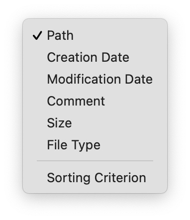Click the word Modification in the menu
Viewport: 190px width, 220px height.
point(84,79)
